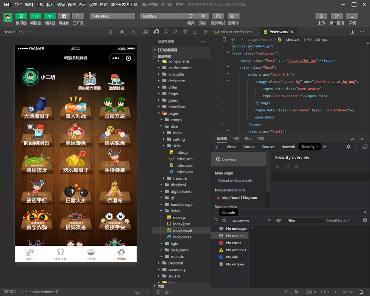Expand the handBarrage folder

point(182,204)
